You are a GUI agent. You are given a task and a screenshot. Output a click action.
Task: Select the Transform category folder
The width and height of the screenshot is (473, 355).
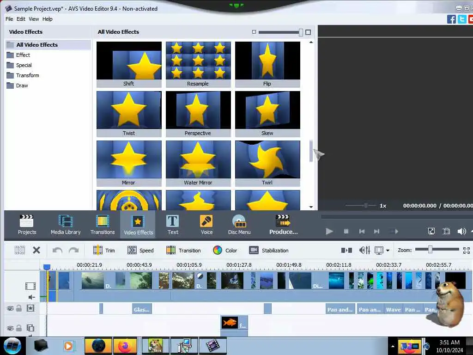pos(27,75)
